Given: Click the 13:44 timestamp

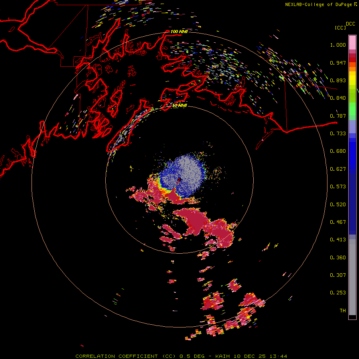Looking at the screenshot, I should coord(278,356).
